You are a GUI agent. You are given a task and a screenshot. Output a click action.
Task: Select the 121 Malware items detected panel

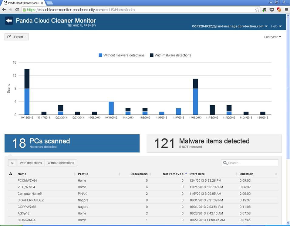214,143
